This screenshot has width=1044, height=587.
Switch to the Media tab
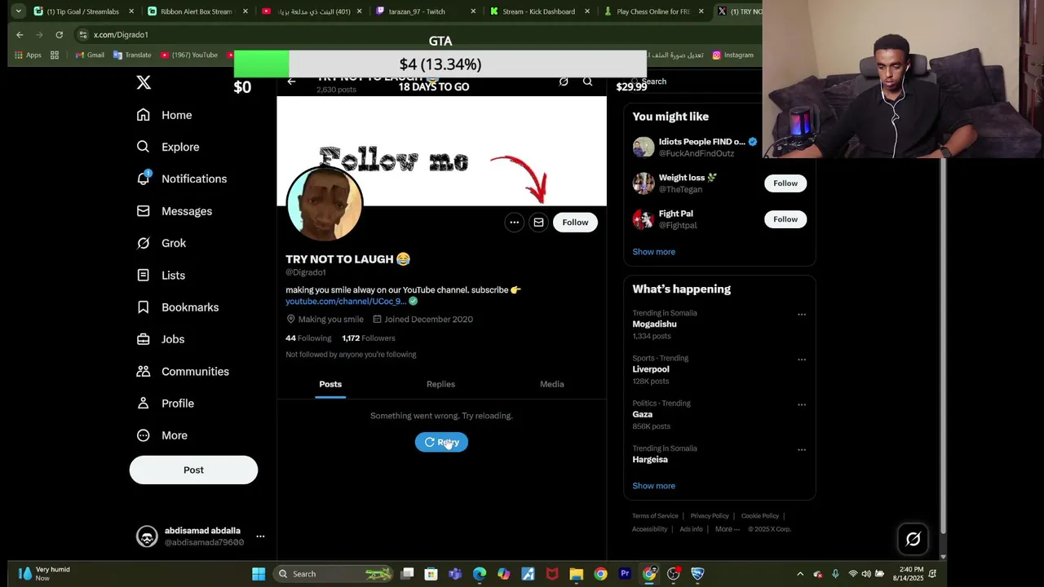coord(552,384)
